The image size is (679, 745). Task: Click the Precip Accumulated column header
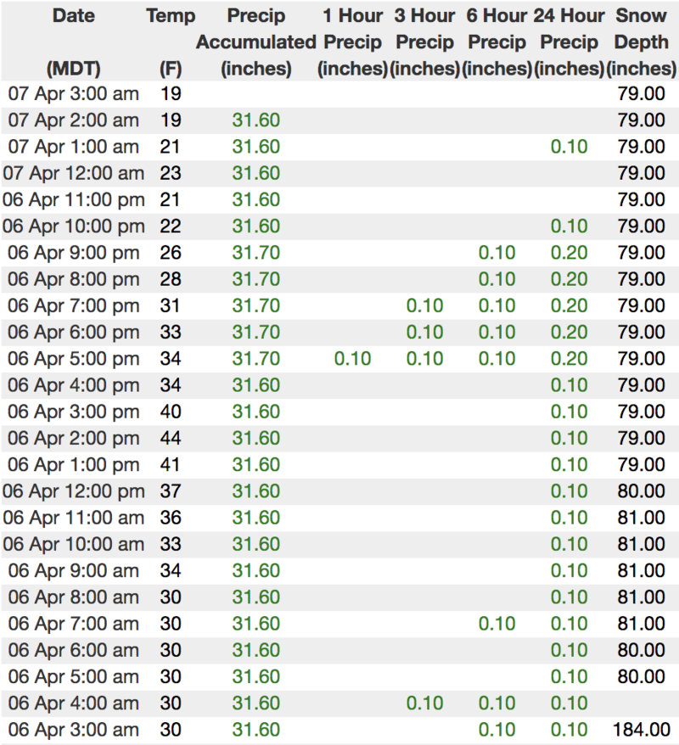point(255,42)
